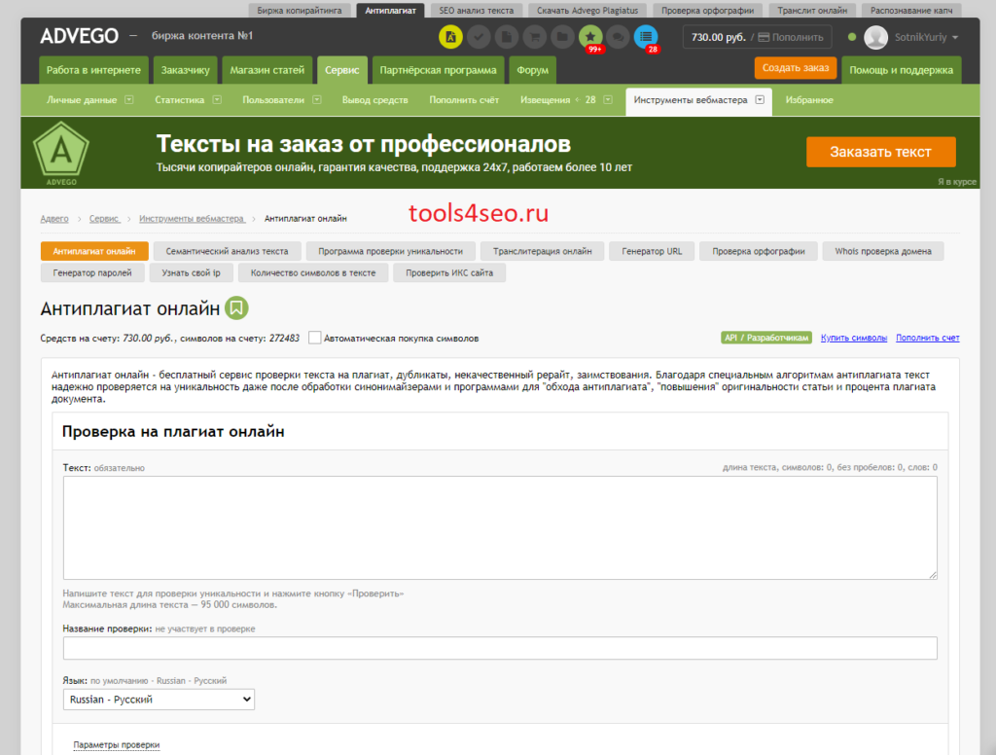
Task: Open the Пополнить счёт submenu item
Action: pyautogui.click(x=464, y=100)
